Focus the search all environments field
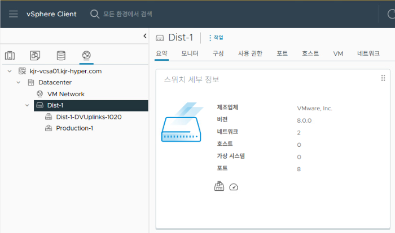 [128, 14]
